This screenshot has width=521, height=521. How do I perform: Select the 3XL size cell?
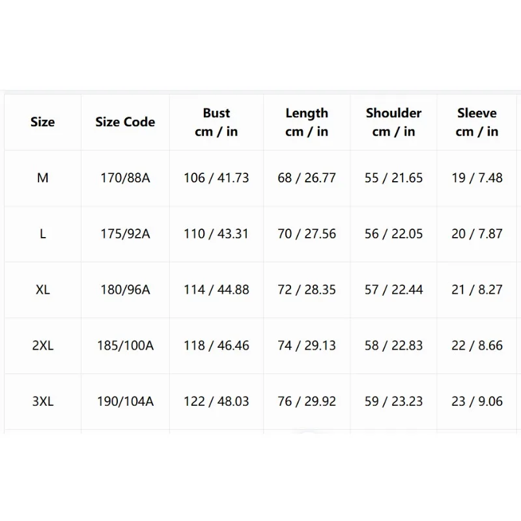[x=42, y=401]
